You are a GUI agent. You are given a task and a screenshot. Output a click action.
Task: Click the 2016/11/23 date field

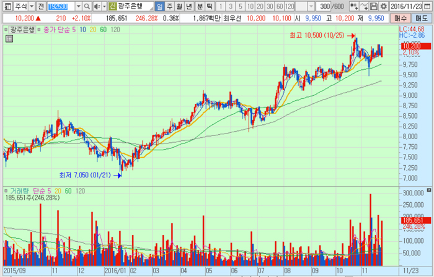pyautogui.click(x=406, y=6)
